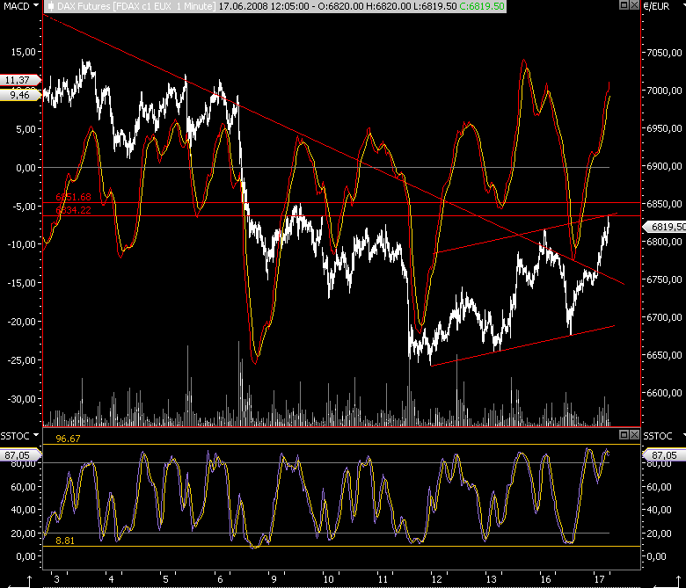Image resolution: width=686 pixels, height=588 pixels.
Task: Open the left SSTOC indicator dropdown
Action: point(36,435)
